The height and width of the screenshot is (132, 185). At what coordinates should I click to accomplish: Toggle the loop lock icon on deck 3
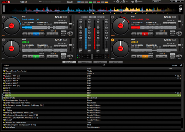[55, 54]
